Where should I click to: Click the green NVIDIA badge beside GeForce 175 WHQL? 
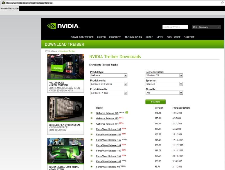pyautogui.click(x=127, y=112)
